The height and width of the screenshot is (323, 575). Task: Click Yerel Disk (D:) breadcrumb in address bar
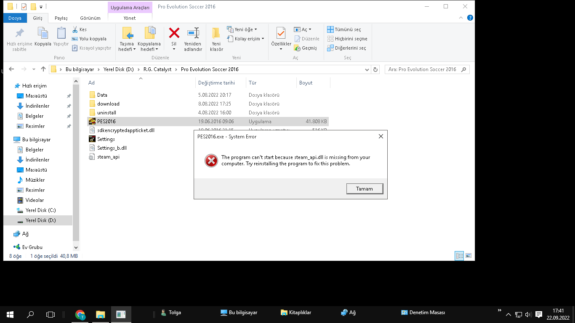pos(118,69)
